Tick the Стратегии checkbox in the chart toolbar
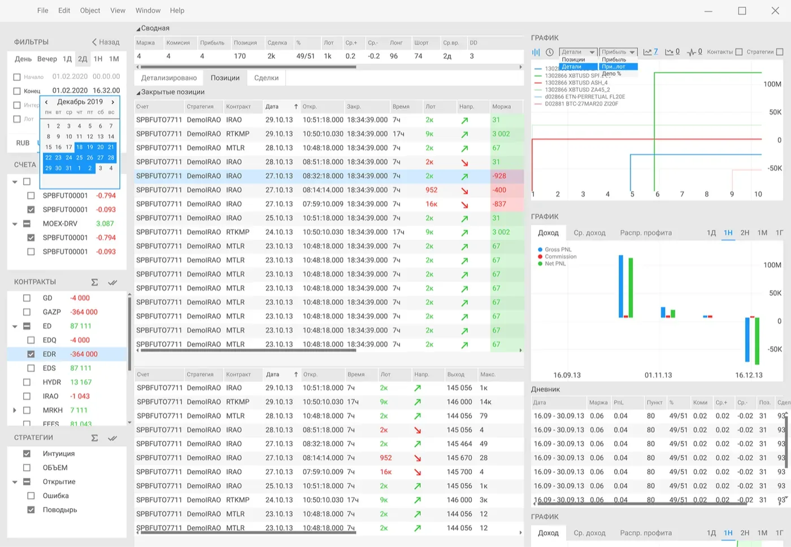 point(780,52)
